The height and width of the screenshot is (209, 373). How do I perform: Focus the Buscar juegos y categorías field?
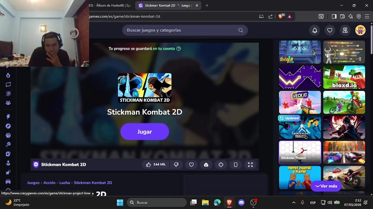185,30
